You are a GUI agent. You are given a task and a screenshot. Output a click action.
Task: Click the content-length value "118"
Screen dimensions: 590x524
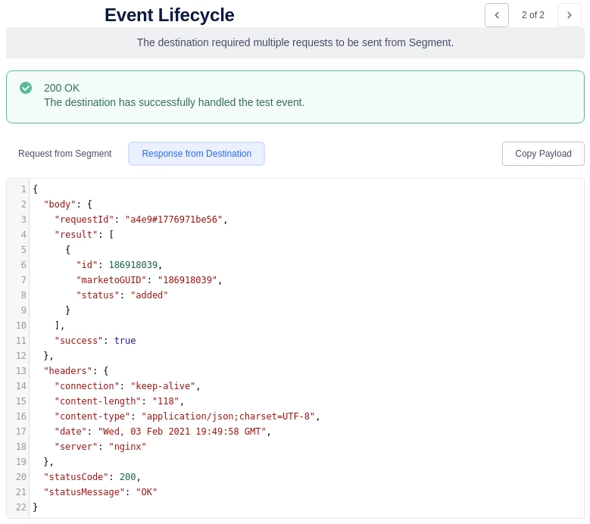[166, 401]
